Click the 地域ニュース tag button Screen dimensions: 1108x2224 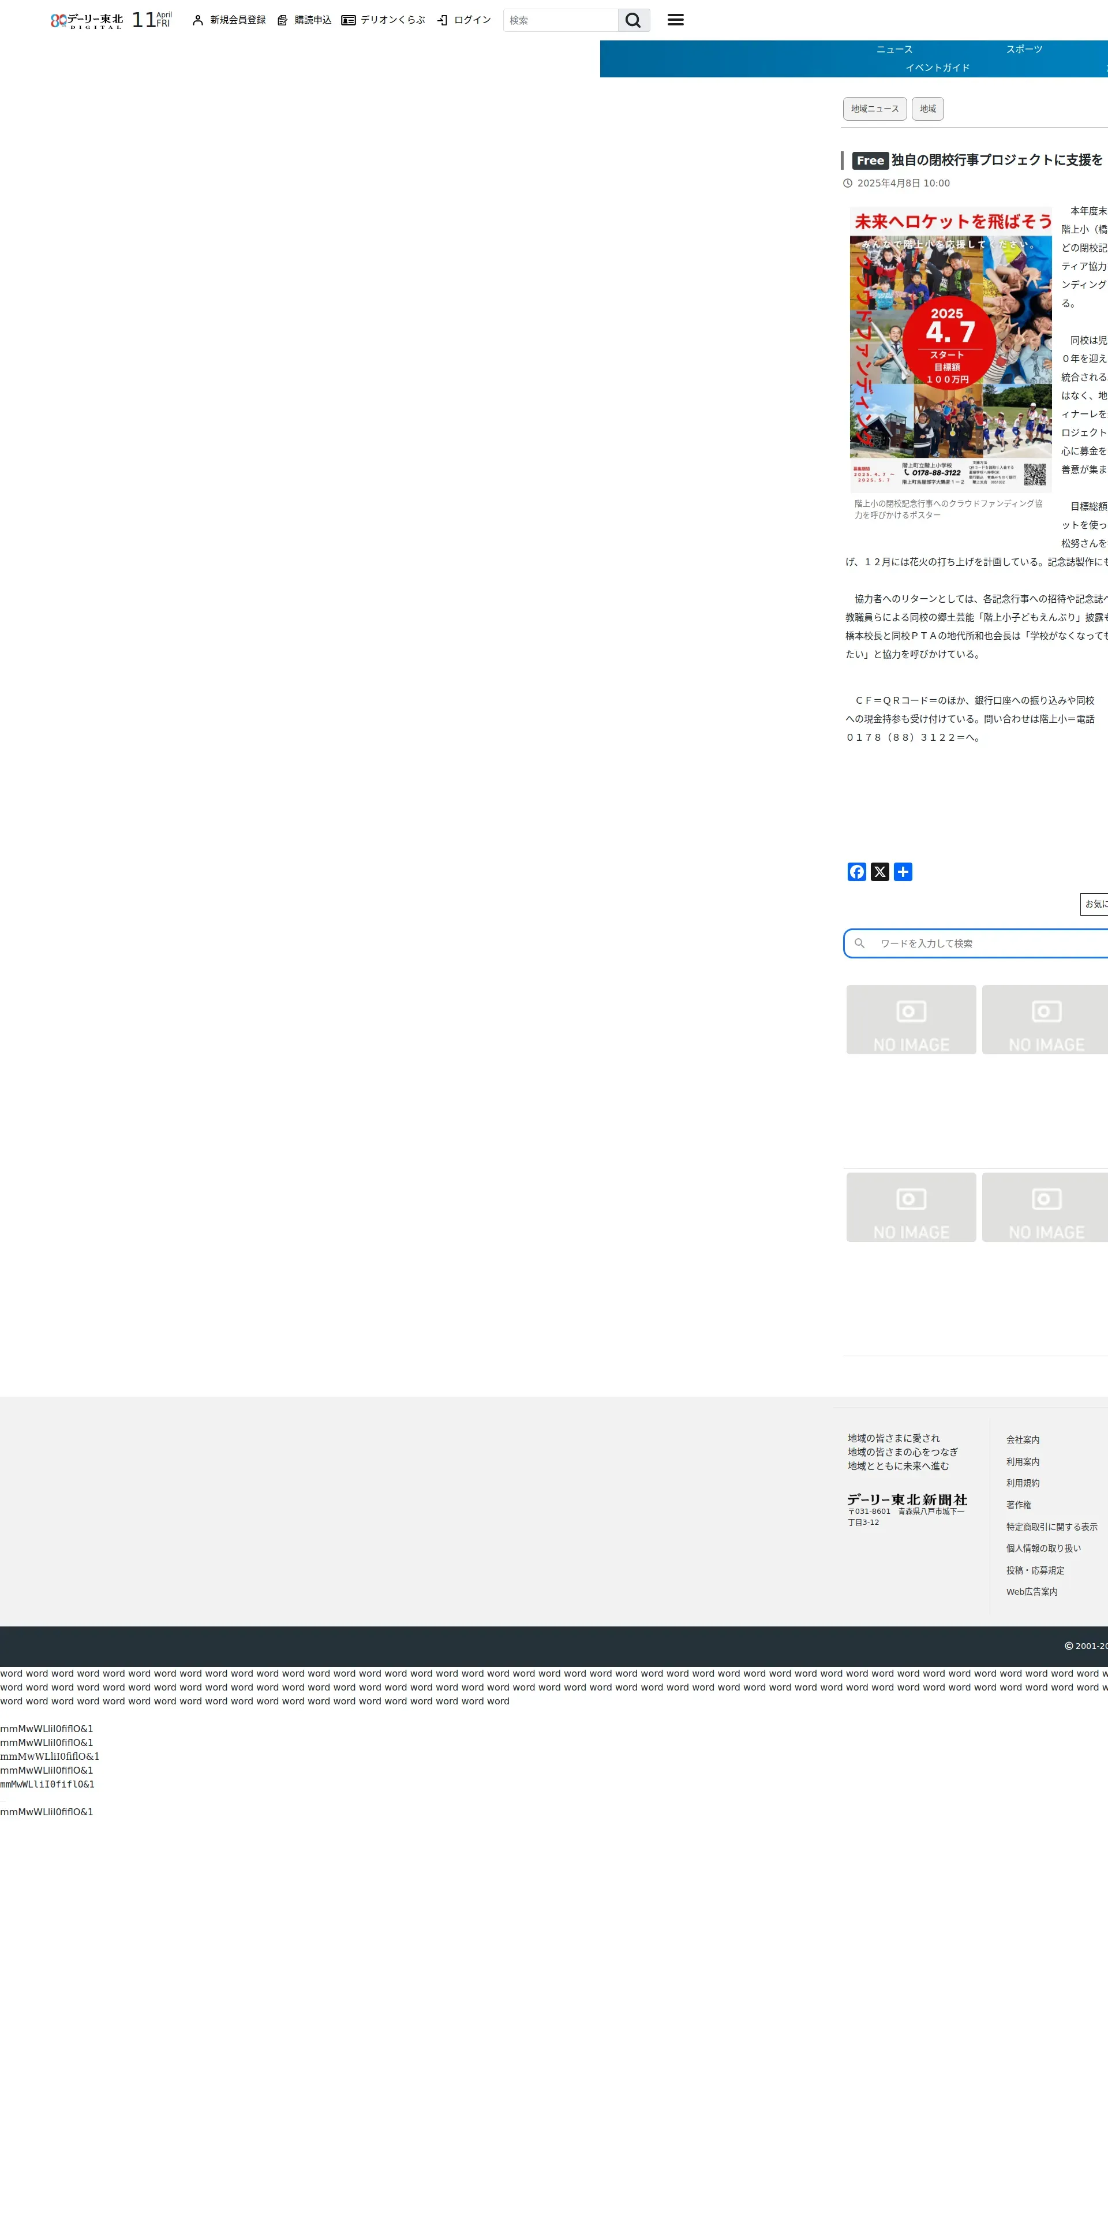pos(874,109)
